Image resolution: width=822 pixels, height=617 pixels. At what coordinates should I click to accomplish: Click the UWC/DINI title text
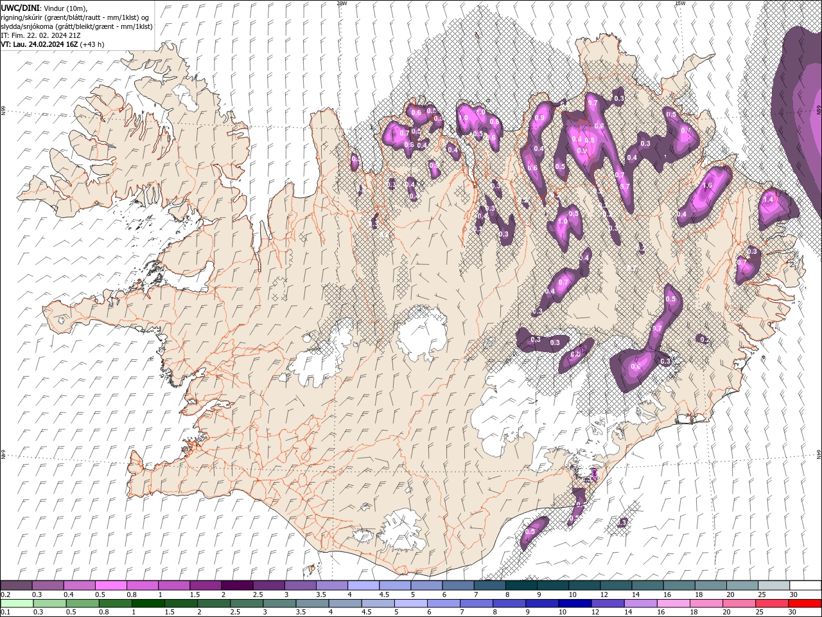coord(19,7)
